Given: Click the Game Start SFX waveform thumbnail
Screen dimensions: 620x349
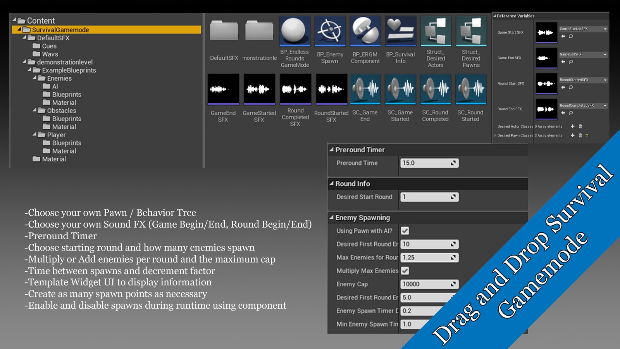Looking at the screenshot, I should pos(546,33).
